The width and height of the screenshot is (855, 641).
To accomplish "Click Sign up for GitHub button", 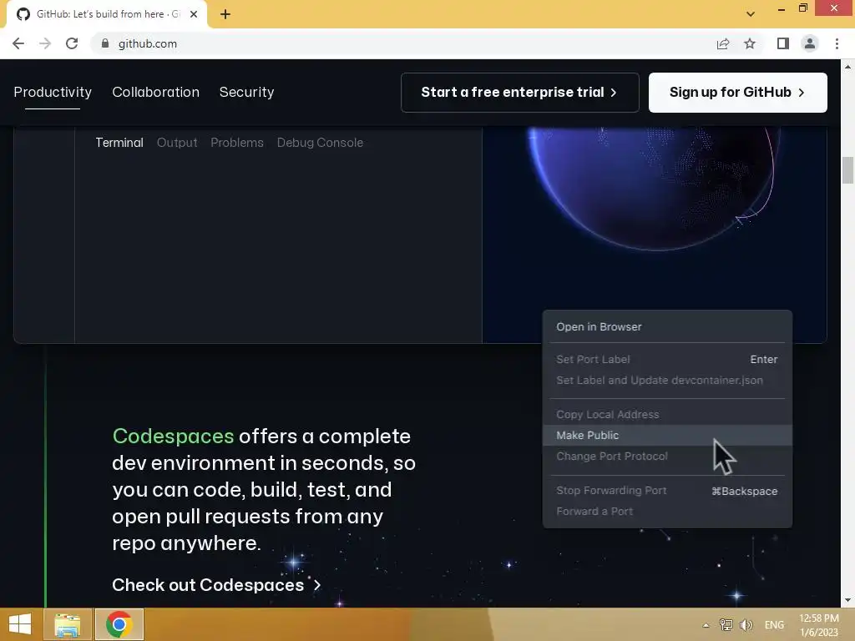I will [x=738, y=93].
